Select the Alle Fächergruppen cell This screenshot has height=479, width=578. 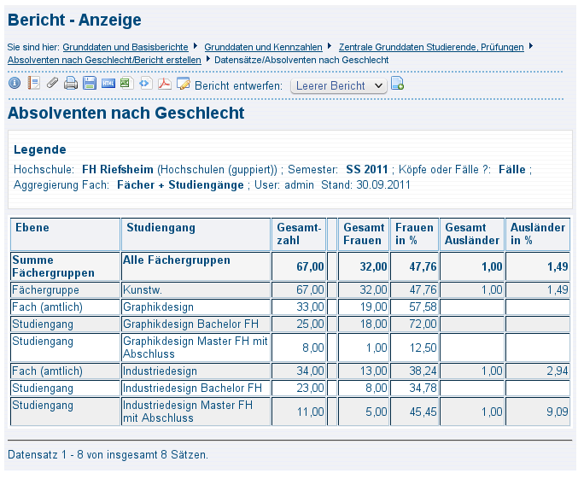click(x=196, y=266)
